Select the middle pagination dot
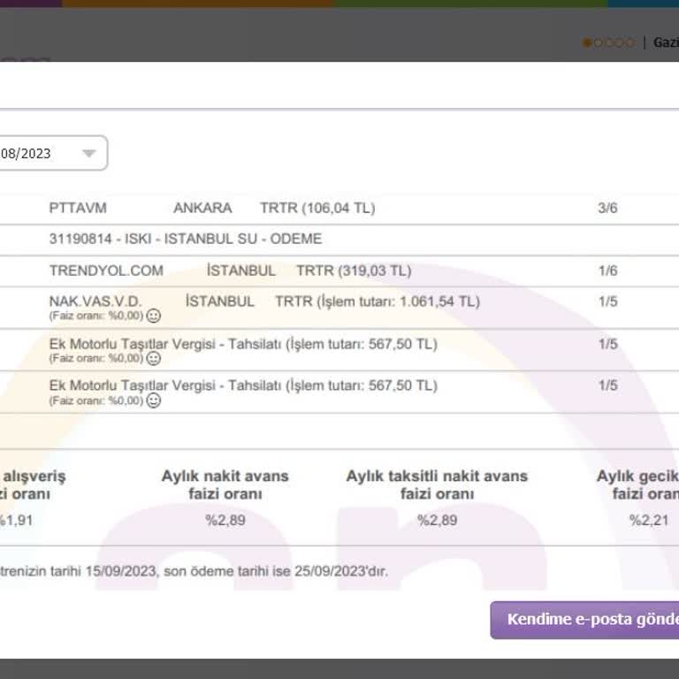 [x=608, y=42]
